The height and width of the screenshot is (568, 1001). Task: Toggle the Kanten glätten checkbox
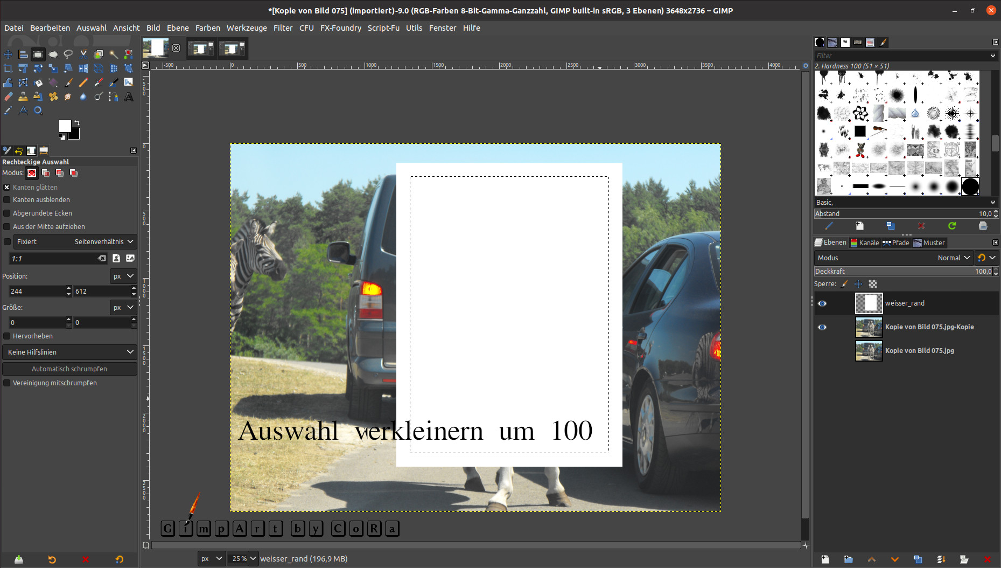(x=7, y=188)
